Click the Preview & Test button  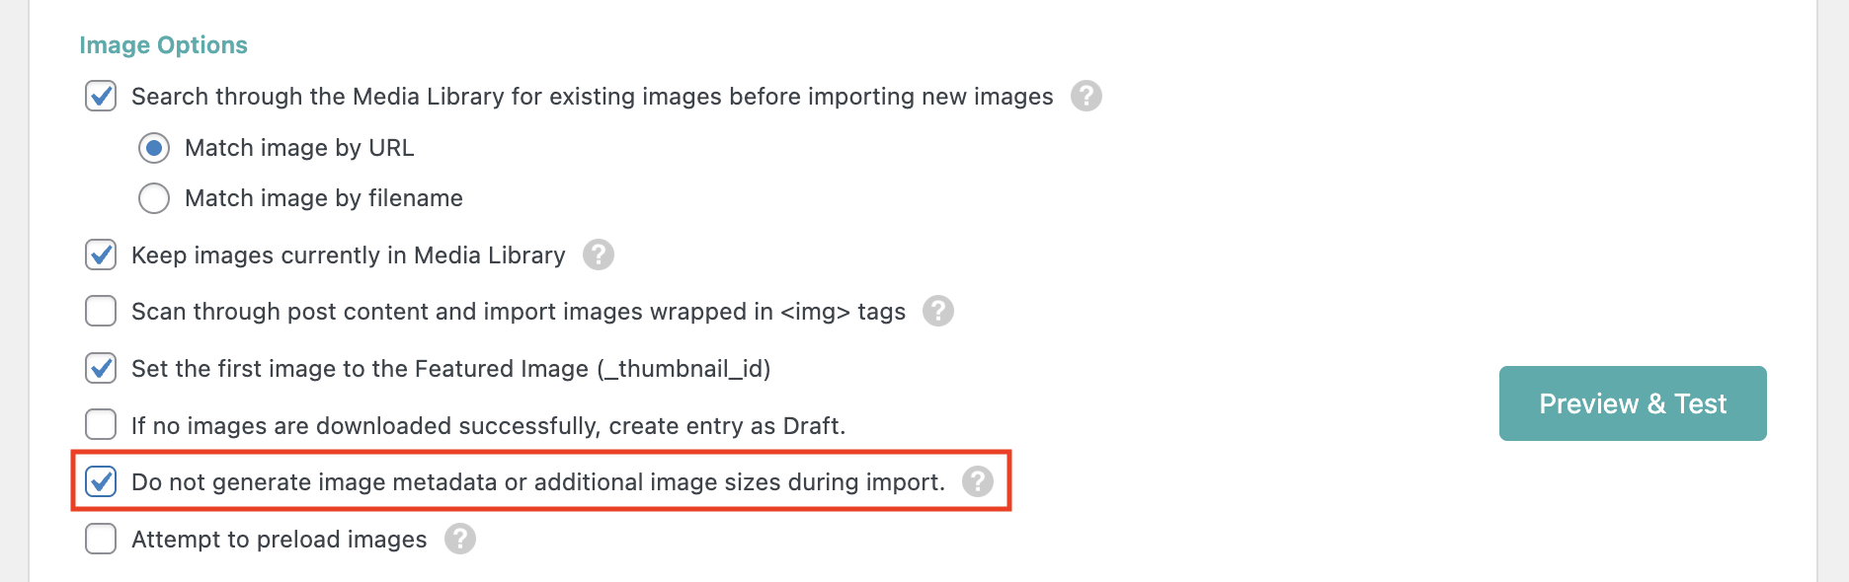[x=1632, y=403]
